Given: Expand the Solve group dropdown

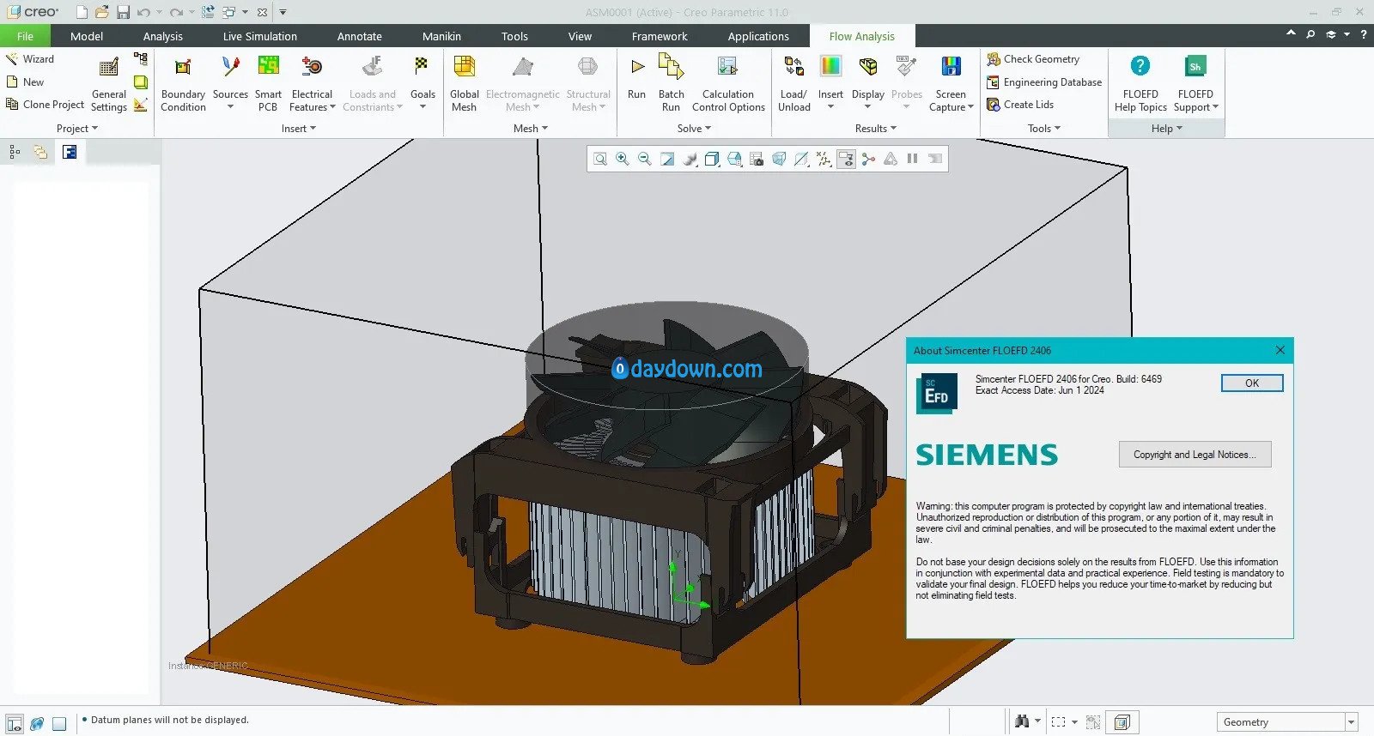Looking at the screenshot, I should (x=694, y=129).
